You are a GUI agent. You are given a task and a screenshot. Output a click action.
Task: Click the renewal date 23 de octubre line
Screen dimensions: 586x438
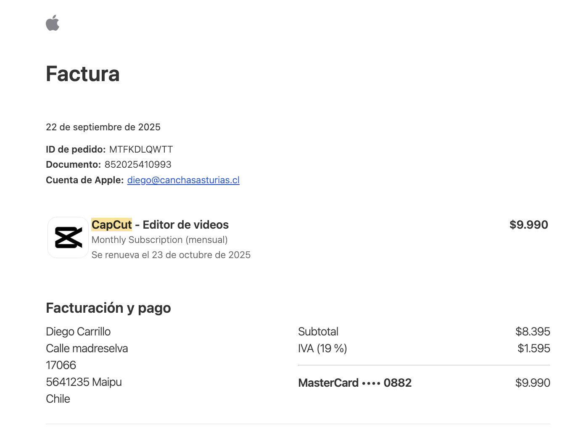(x=171, y=255)
